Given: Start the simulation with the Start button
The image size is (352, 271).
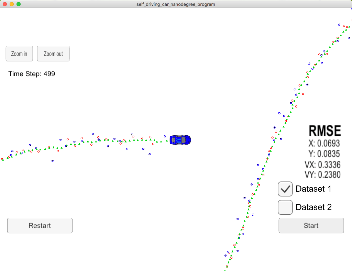Looking at the screenshot, I should coord(311,225).
